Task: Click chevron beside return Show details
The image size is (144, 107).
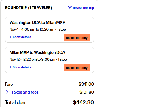Action: click(11, 67)
